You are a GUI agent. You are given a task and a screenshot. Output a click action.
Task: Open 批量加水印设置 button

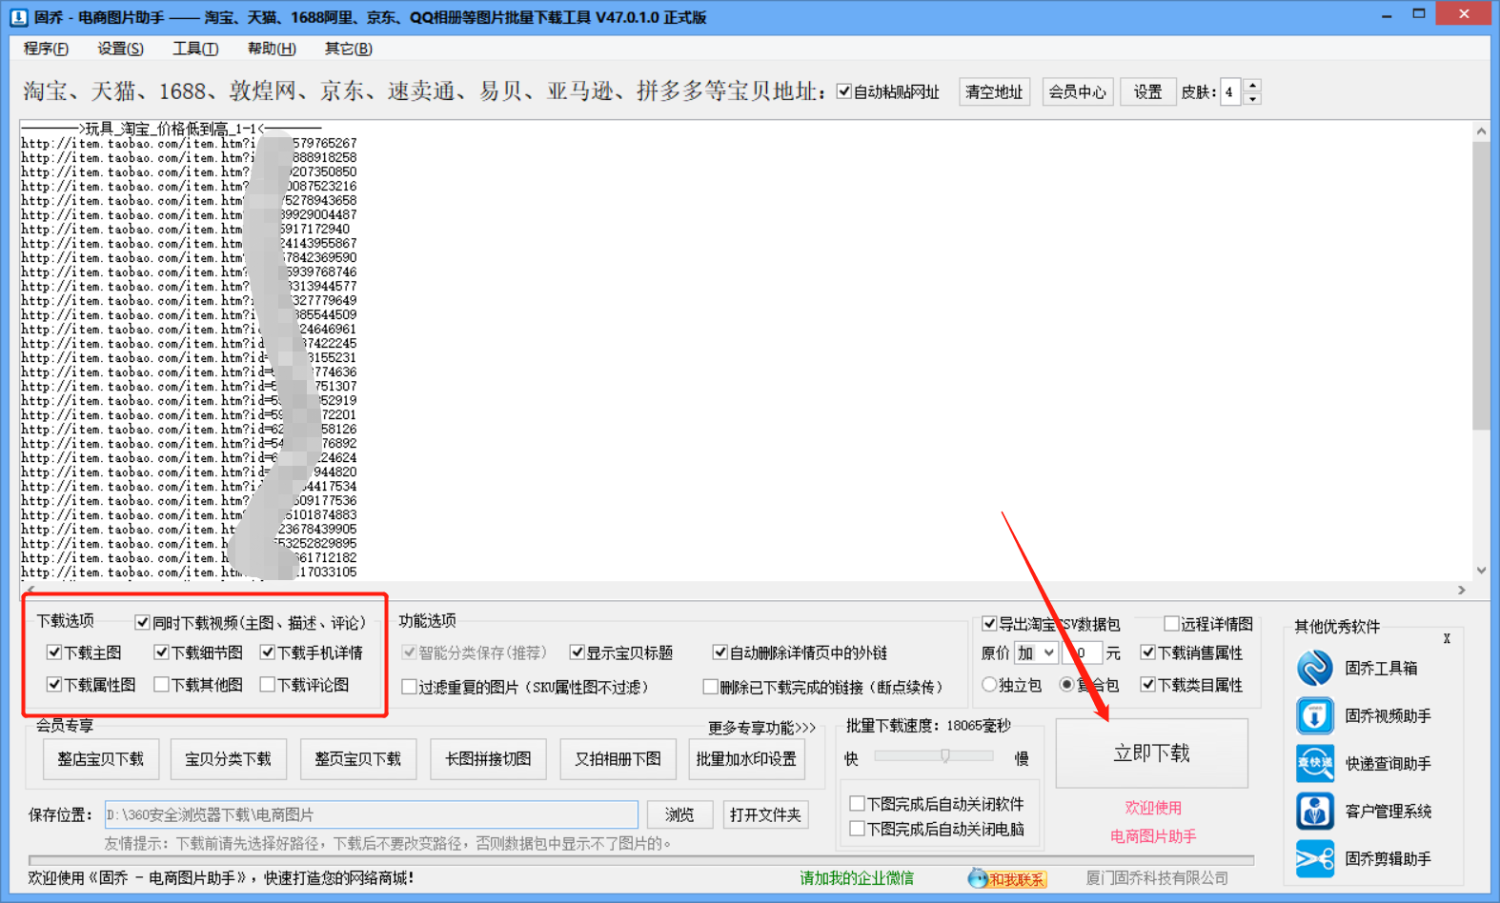[x=746, y=759]
